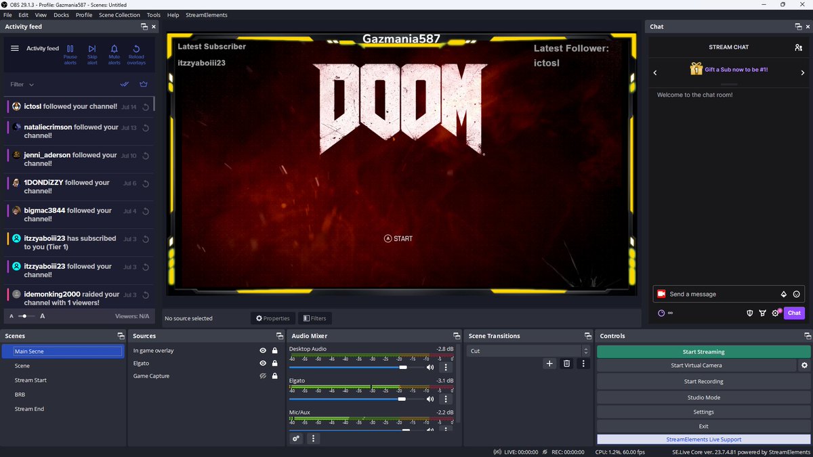The width and height of the screenshot is (813, 457).
Task: Add a new scene transition
Action: tap(549, 364)
